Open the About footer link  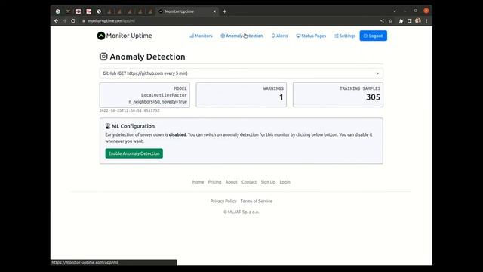point(232,182)
